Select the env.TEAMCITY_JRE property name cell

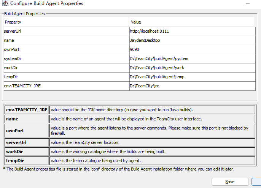pyautogui.click(x=67, y=86)
